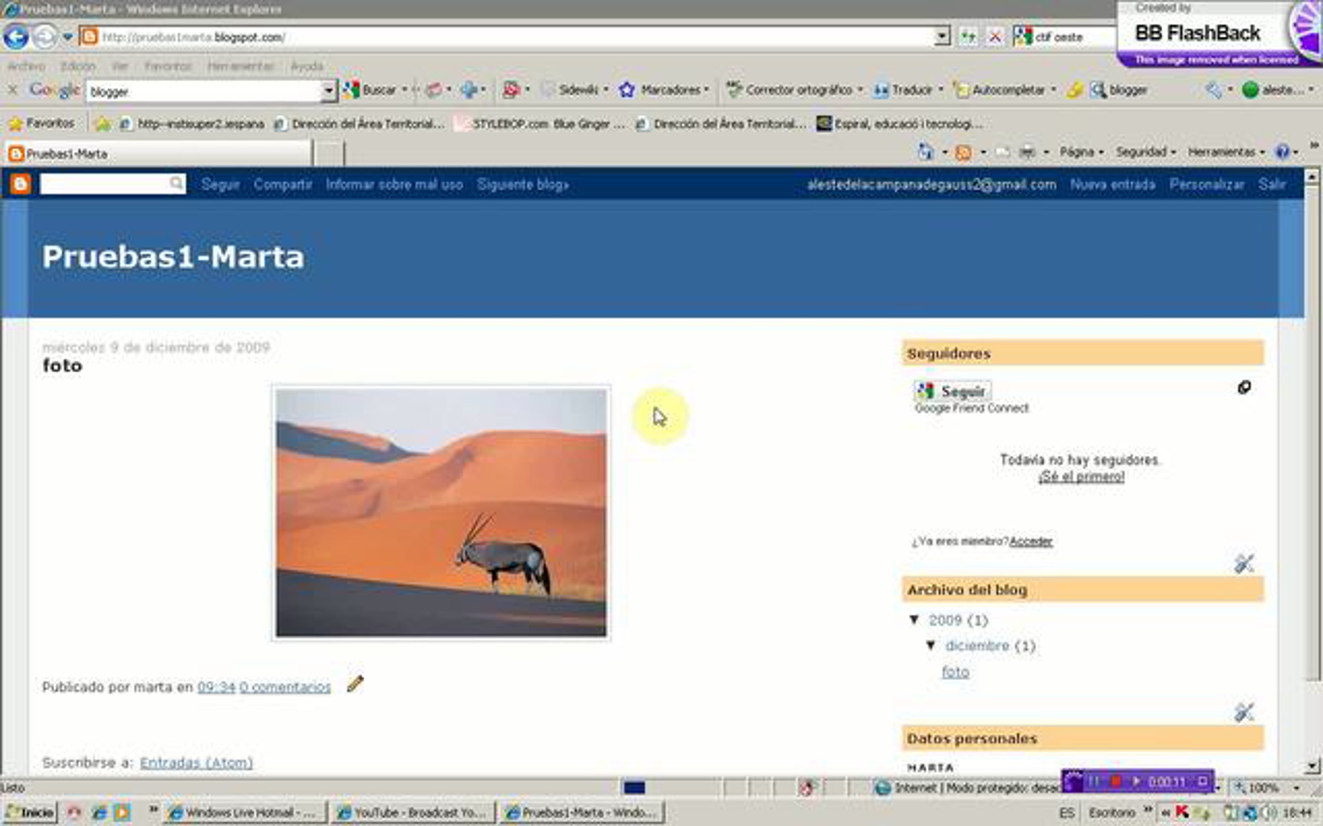This screenshot has height=826, width=1323.
Task: Click the green aleste account icon
Action: (x=1250, y=90)
